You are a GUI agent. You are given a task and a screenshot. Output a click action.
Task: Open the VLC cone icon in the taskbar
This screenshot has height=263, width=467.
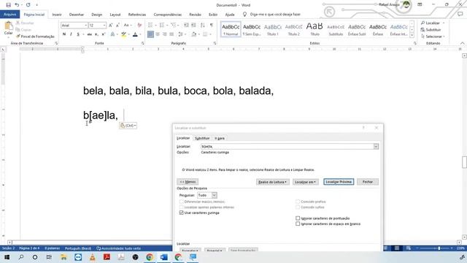[x=93, y=257]
